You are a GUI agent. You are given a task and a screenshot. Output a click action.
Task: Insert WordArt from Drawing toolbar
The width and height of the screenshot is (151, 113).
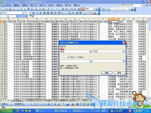(x=48, y=104)
